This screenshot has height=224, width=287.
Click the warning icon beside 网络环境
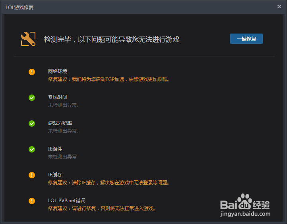[x=32, y=72]
